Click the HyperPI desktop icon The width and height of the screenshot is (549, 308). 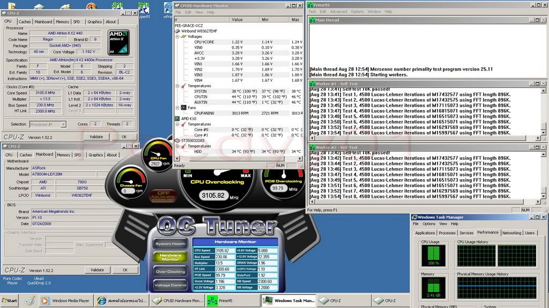[144, 10]
